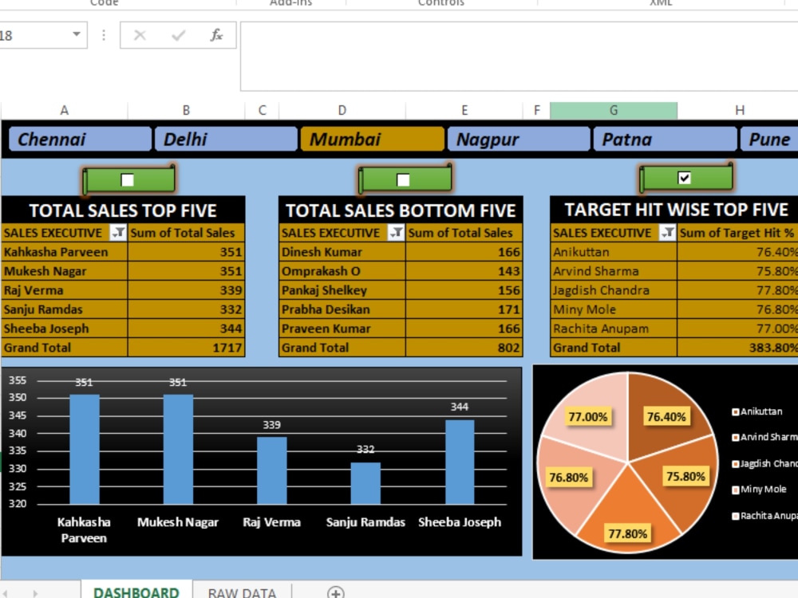This screenshot has height=598, width=798.
Task: Select column E header
Action: tap(464, 110)
